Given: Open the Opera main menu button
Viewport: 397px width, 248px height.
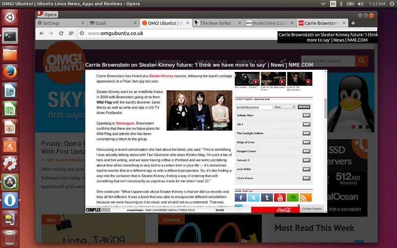Looking at the screenshot, I should pos(47,14).
